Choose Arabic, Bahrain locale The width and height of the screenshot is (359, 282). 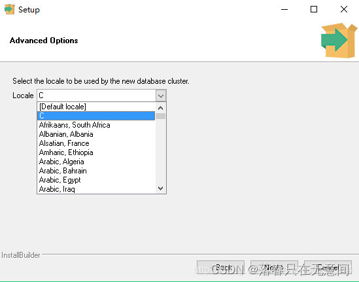(x=96, y=171)
